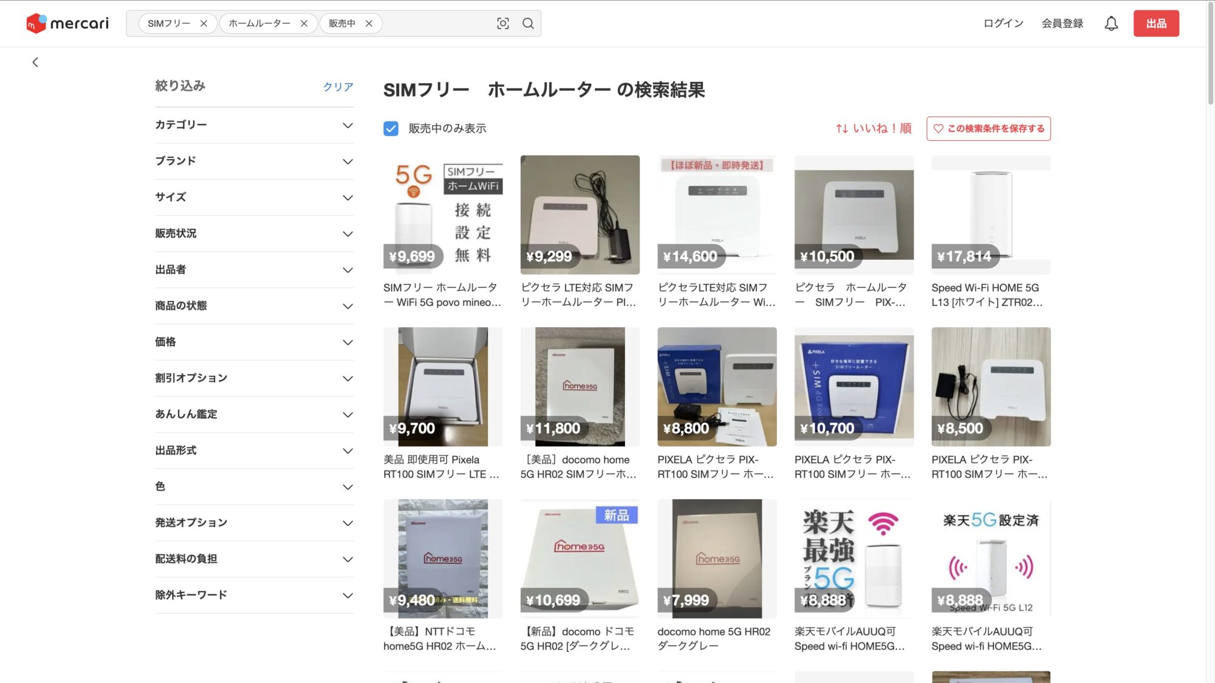The height and width of the screenshot is (683, 1215).
Task: Open image search via the camera icon
Action: click(503, 23)
